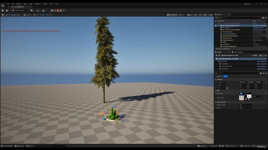This screenshot has height=150, width=268.
Task: Close the Outliner tab
Action: tap(229, 15)
